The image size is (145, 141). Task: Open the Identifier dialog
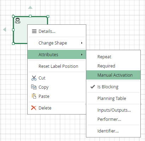click(114, 131)
